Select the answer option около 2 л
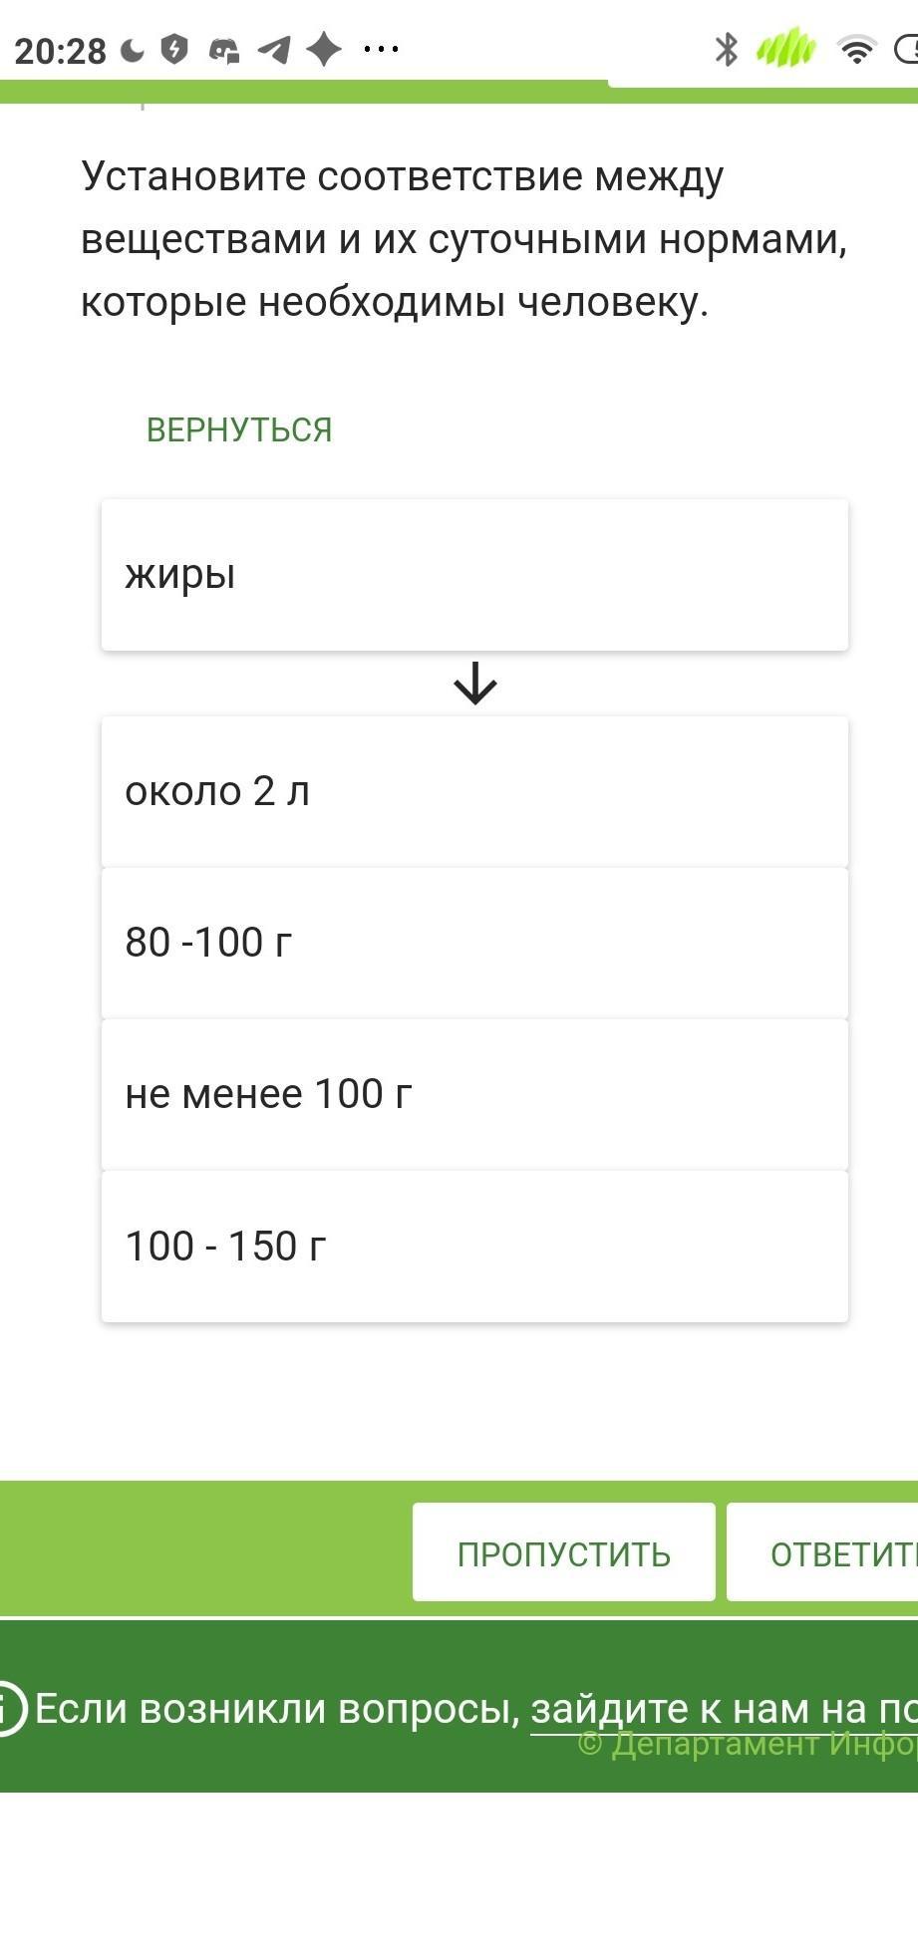 pos(474,792)
